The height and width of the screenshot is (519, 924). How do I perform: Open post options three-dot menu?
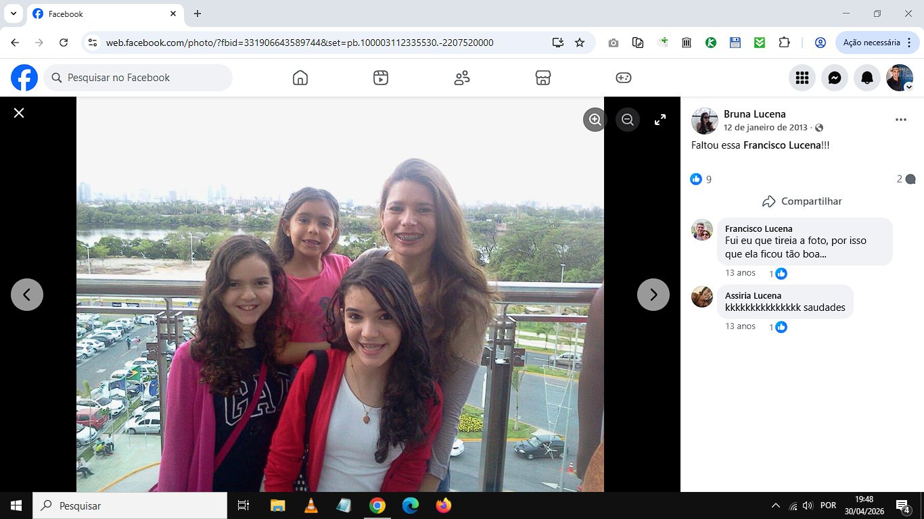point(900,120)
